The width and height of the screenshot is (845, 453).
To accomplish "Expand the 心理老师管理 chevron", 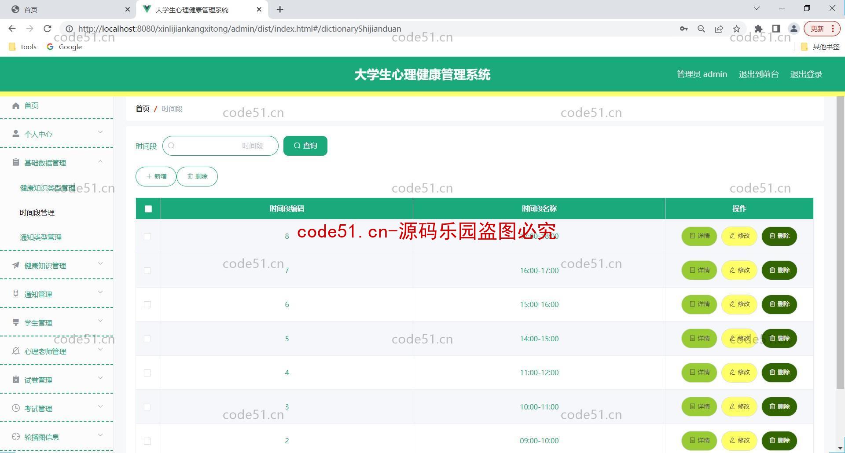I will click(x=100, y=349).
